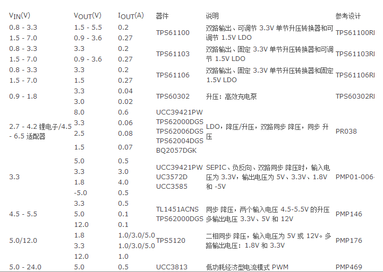Click the input voltage '5.0 - 24.0'
This screenshot has height=272, width=383.
[x=25, y=267]
